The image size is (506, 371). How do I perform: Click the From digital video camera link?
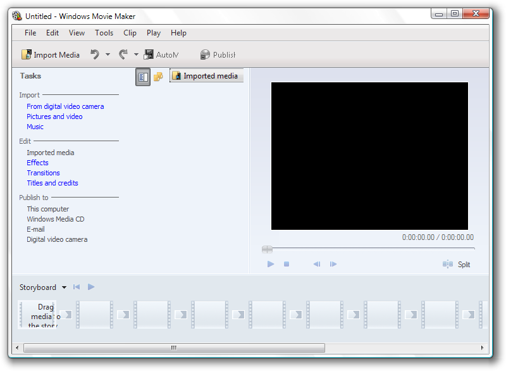coord(65,106)
